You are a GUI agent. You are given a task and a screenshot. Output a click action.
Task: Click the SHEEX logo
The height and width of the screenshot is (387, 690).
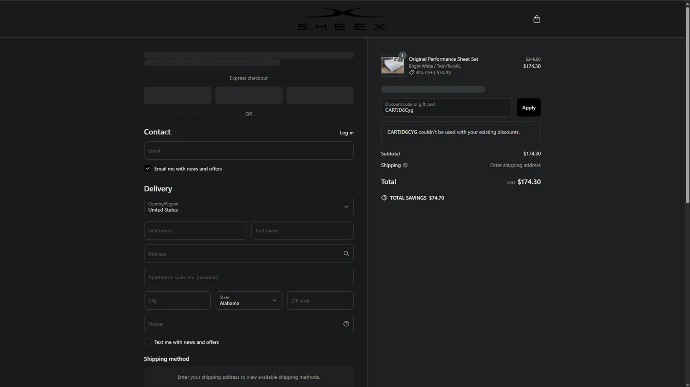click(x=342, y=19)
